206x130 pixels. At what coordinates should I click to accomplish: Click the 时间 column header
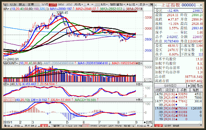pyautogui.click(x=158, y=90)
